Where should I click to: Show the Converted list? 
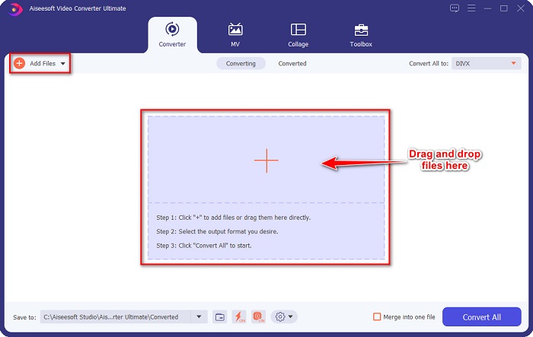coord(292,64)
